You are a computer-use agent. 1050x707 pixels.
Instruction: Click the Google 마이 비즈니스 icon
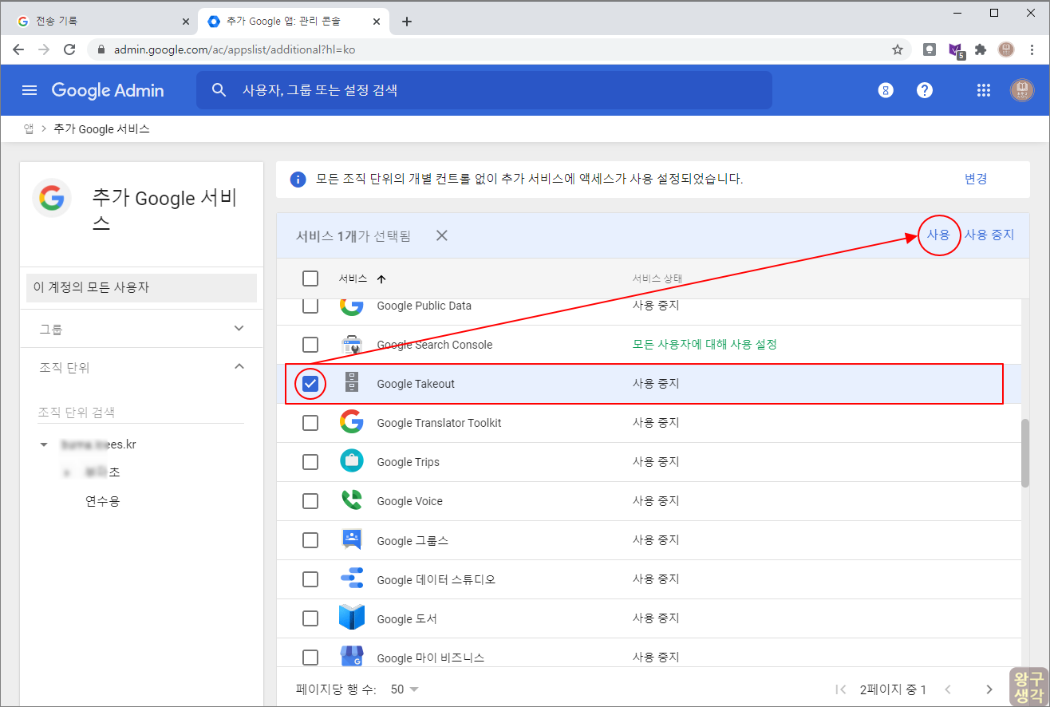point(352,657)
